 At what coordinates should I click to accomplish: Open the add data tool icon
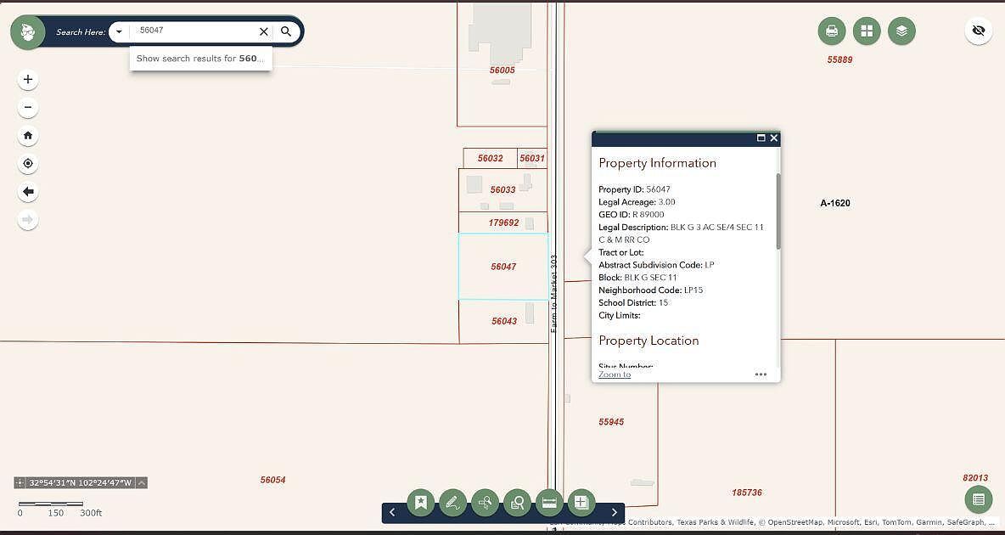click(581, 503)
